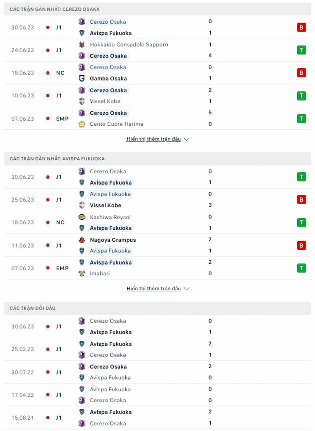Select the Các trận đối đầu section header

(x=157, y=308)
